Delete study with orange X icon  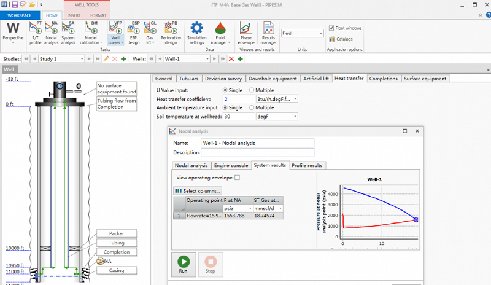click(115, 58)
